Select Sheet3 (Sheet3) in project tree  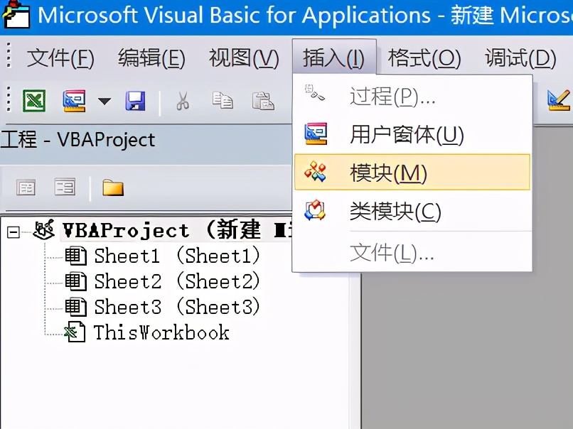177,307
